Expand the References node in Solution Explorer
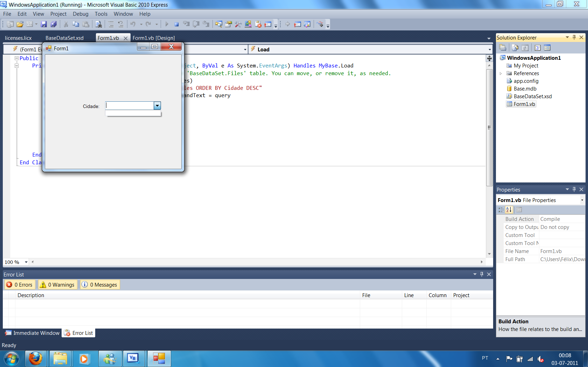 pos(501,73)
